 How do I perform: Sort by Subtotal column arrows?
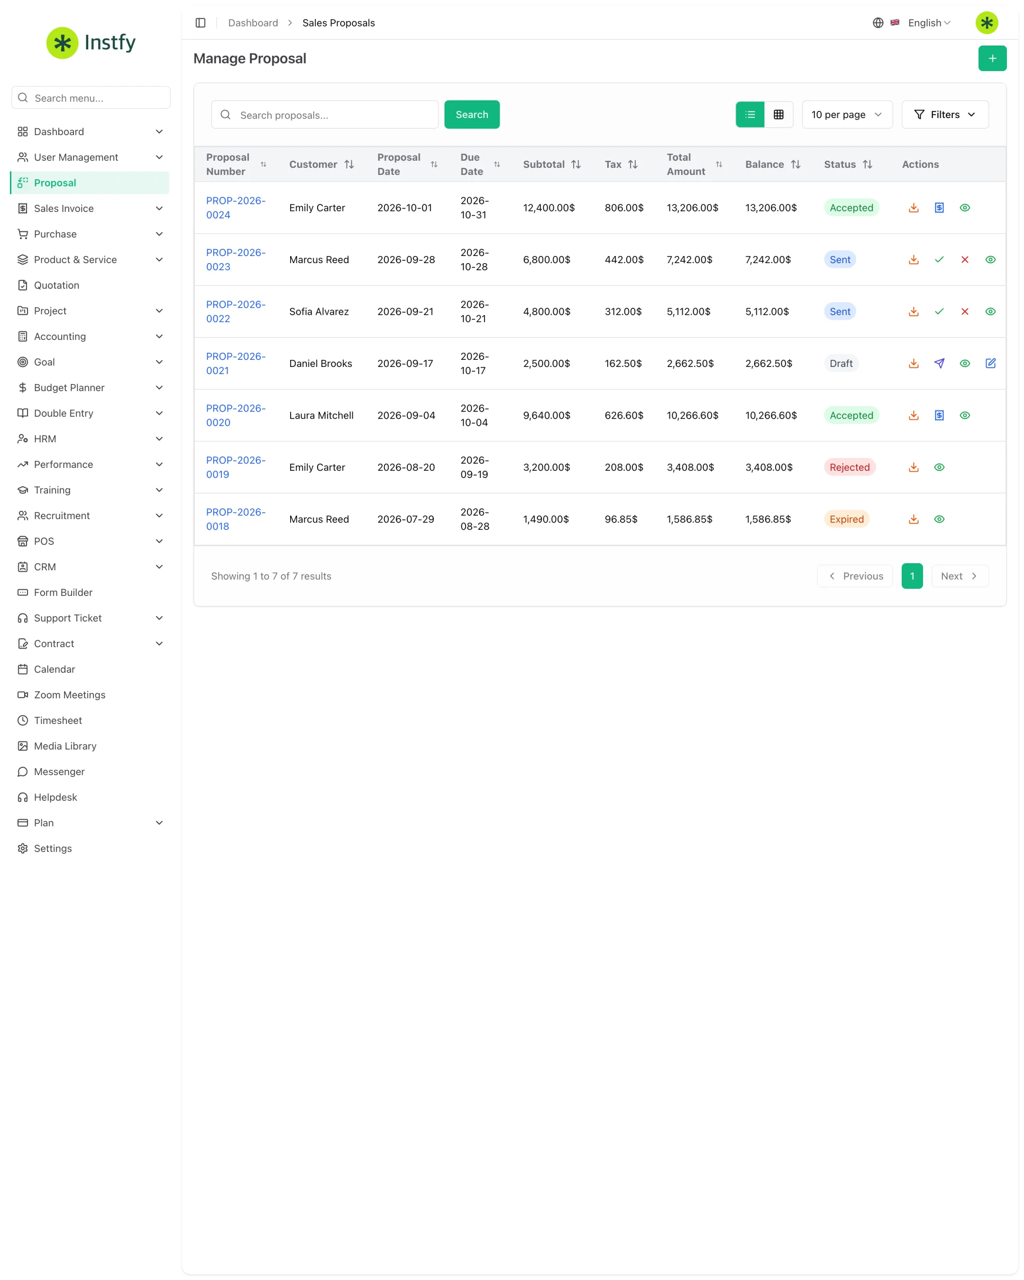[576, 165]
